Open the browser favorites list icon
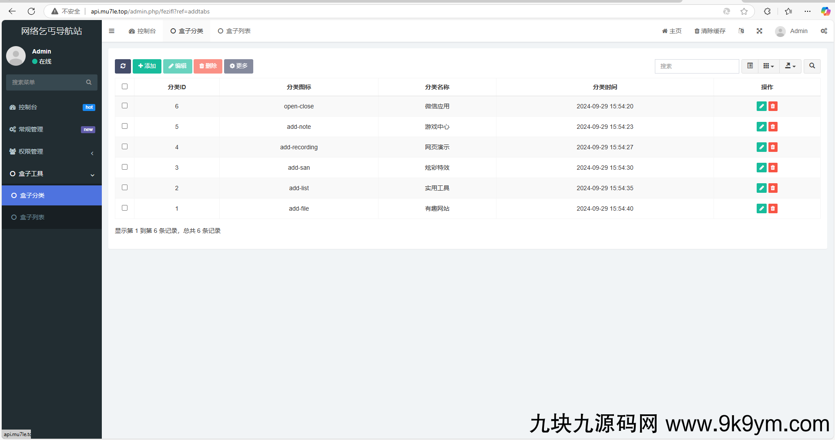 788,11
